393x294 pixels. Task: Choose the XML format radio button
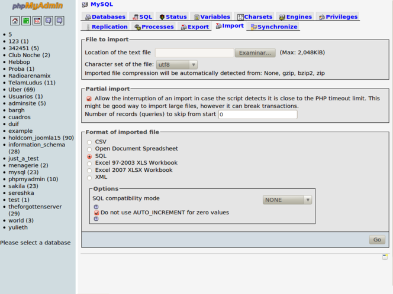coord(89,177)
